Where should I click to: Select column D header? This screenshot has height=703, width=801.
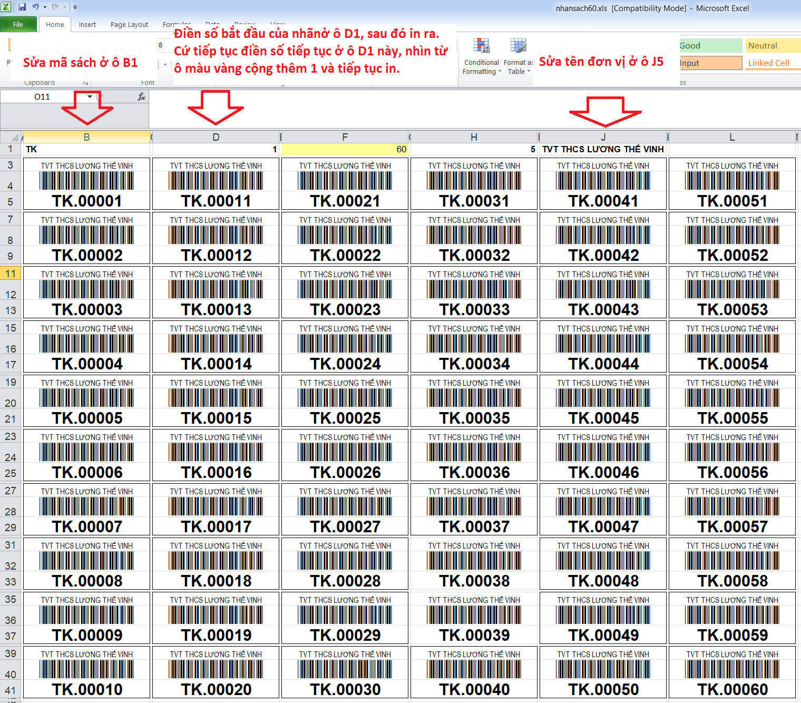(216, 137)
